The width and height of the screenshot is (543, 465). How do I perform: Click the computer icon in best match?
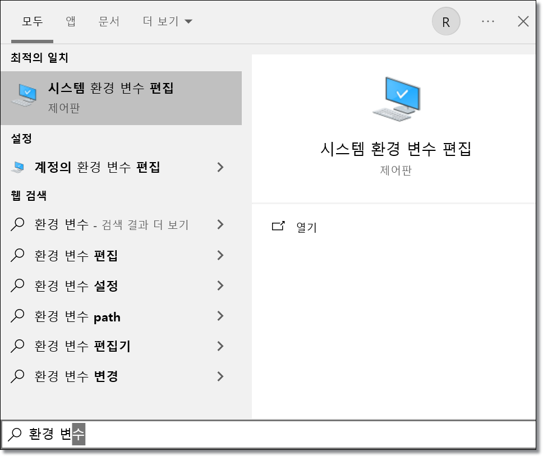pyautogui.click(x=24, y=95)
